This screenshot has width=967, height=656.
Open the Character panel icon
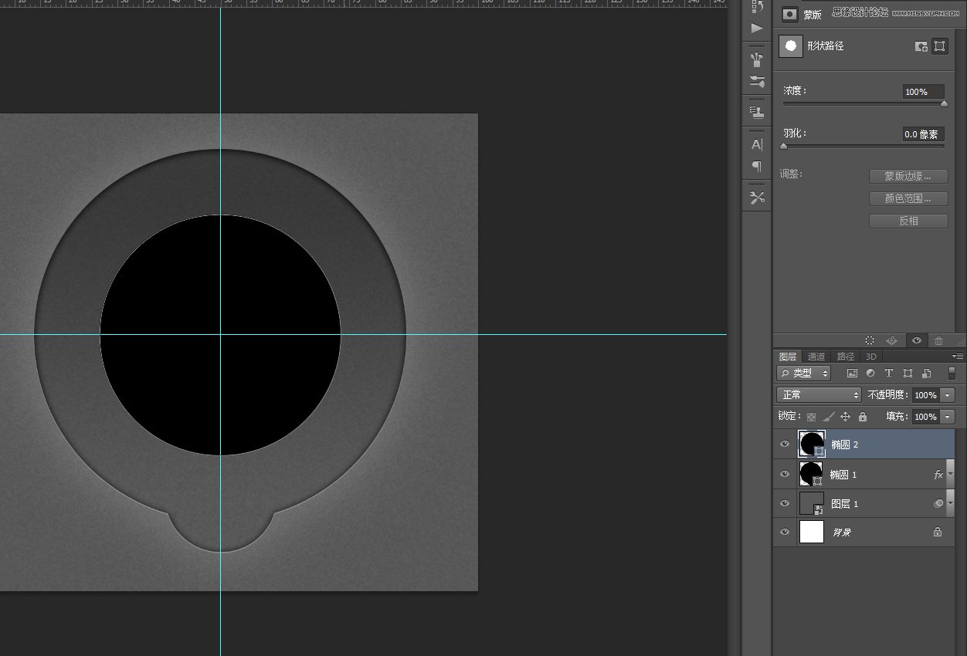[x=757, y=144]
